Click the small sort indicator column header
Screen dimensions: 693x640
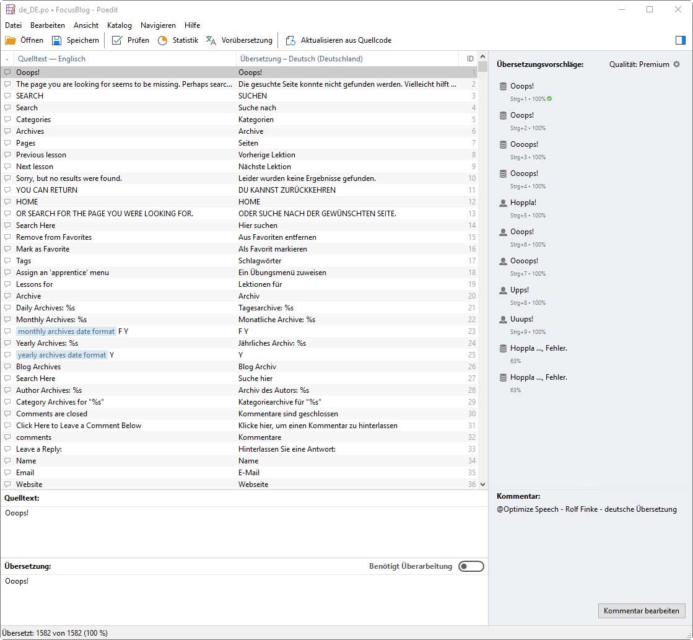point(7,59)
